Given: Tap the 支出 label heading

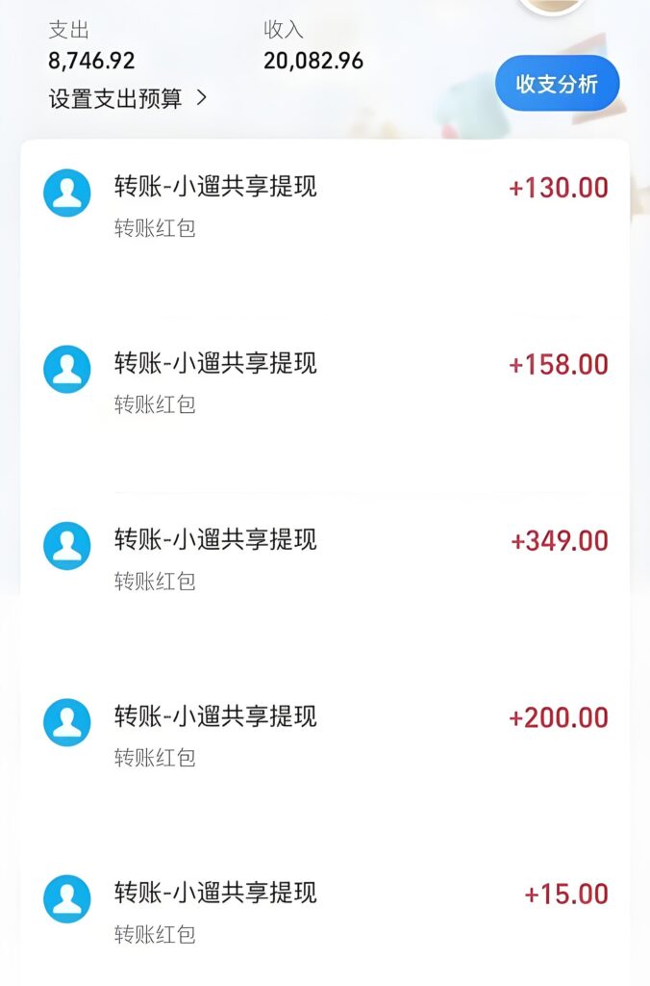Looking at the screenshot, I should pos(68,30).
